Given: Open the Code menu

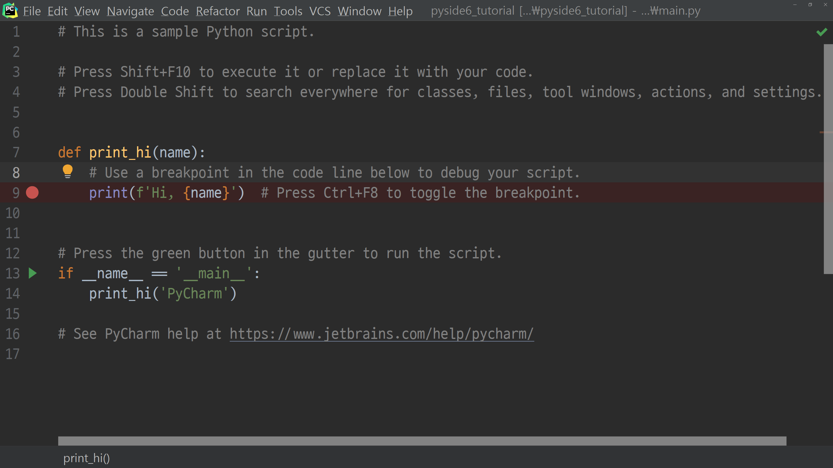Looking at the screenshot, I should click(175, 11).
